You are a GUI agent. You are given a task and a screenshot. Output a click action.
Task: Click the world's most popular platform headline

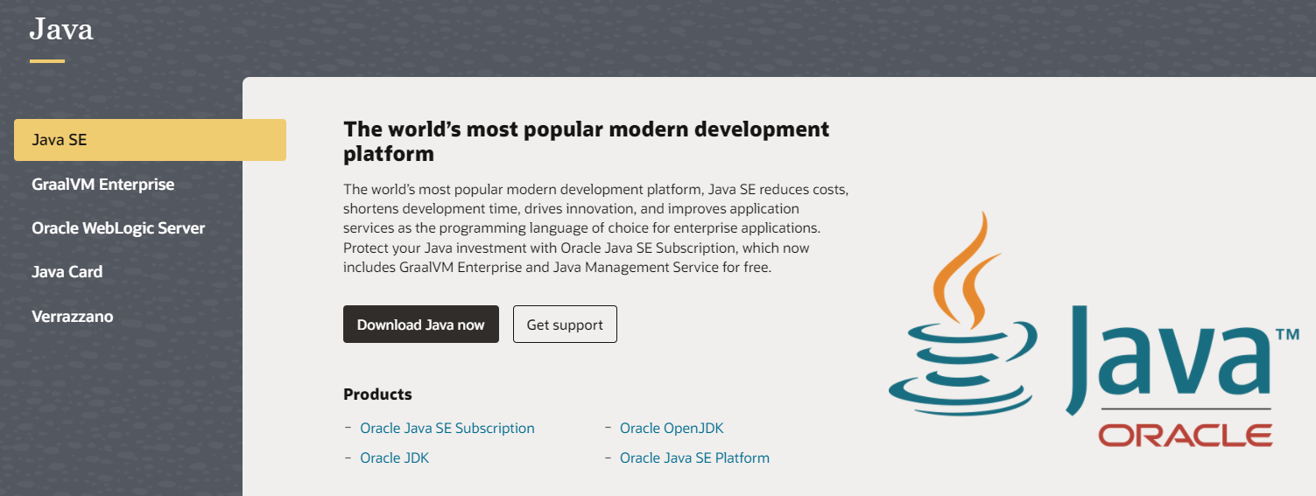pyautogui.click(x=587, y=142)
